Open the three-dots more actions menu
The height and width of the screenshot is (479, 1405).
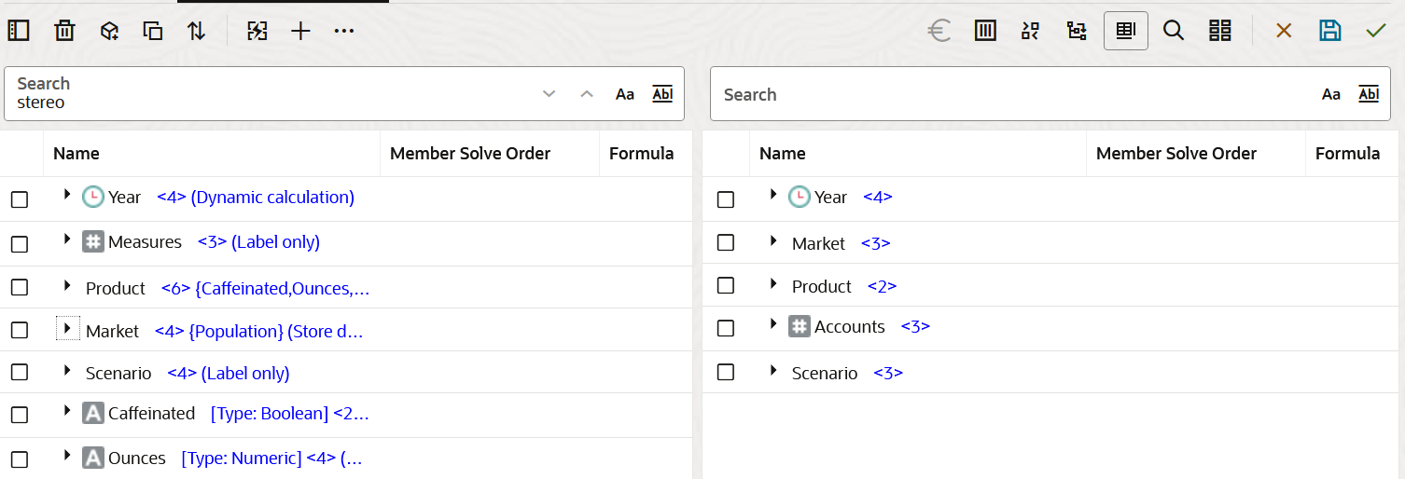coord(344,31)
